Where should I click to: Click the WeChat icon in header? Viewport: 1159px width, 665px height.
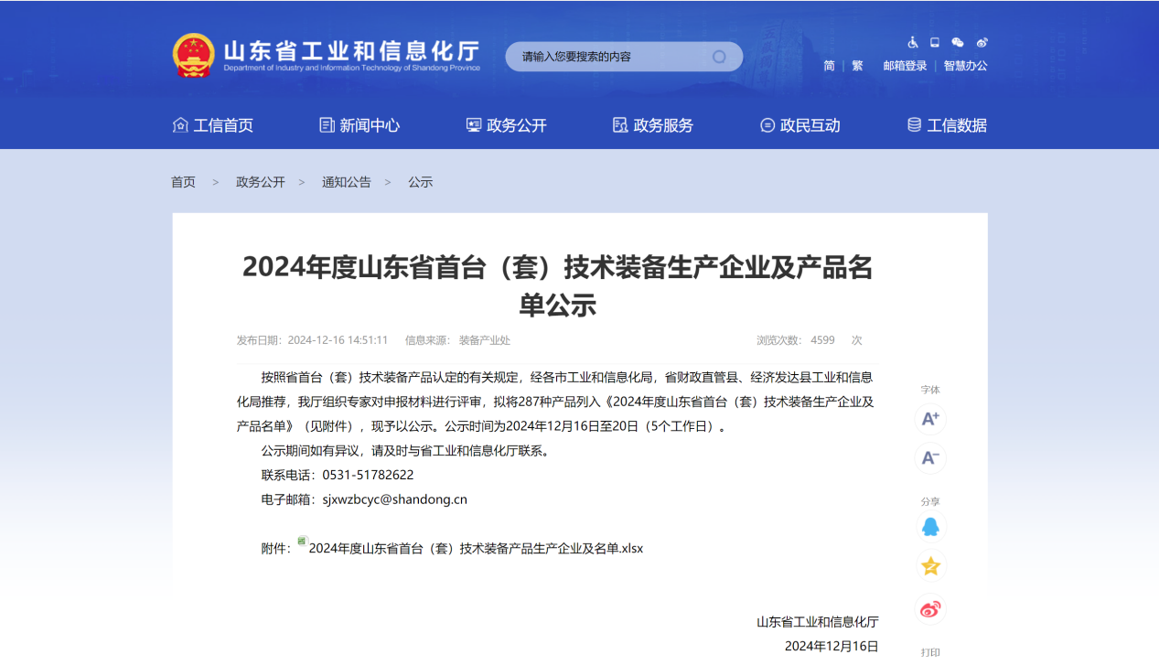958,42
